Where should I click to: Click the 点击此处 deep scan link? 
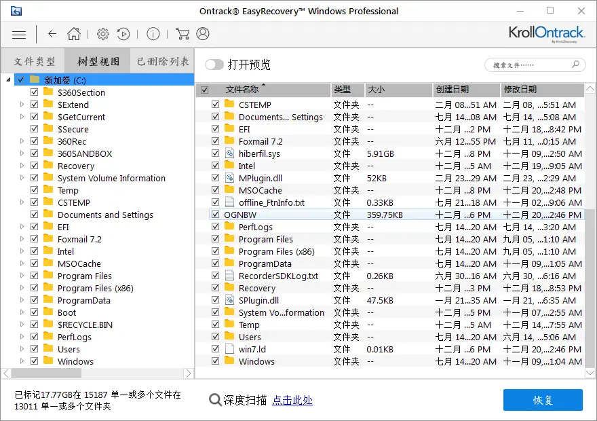pos(292,401)
